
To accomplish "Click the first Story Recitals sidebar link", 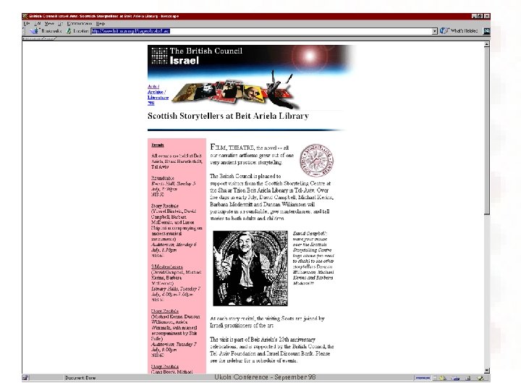I will [x=165, y=206].
